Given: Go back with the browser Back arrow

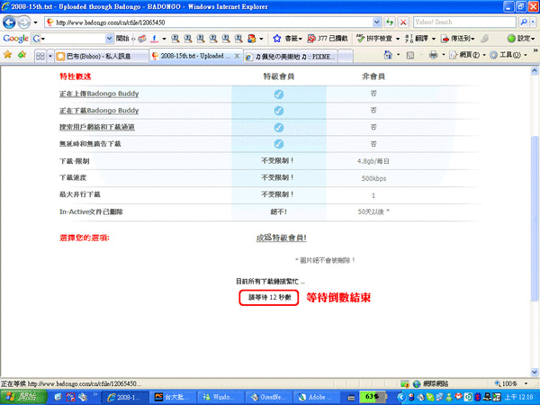Looking at the screenshot, I should pos(9,22).
